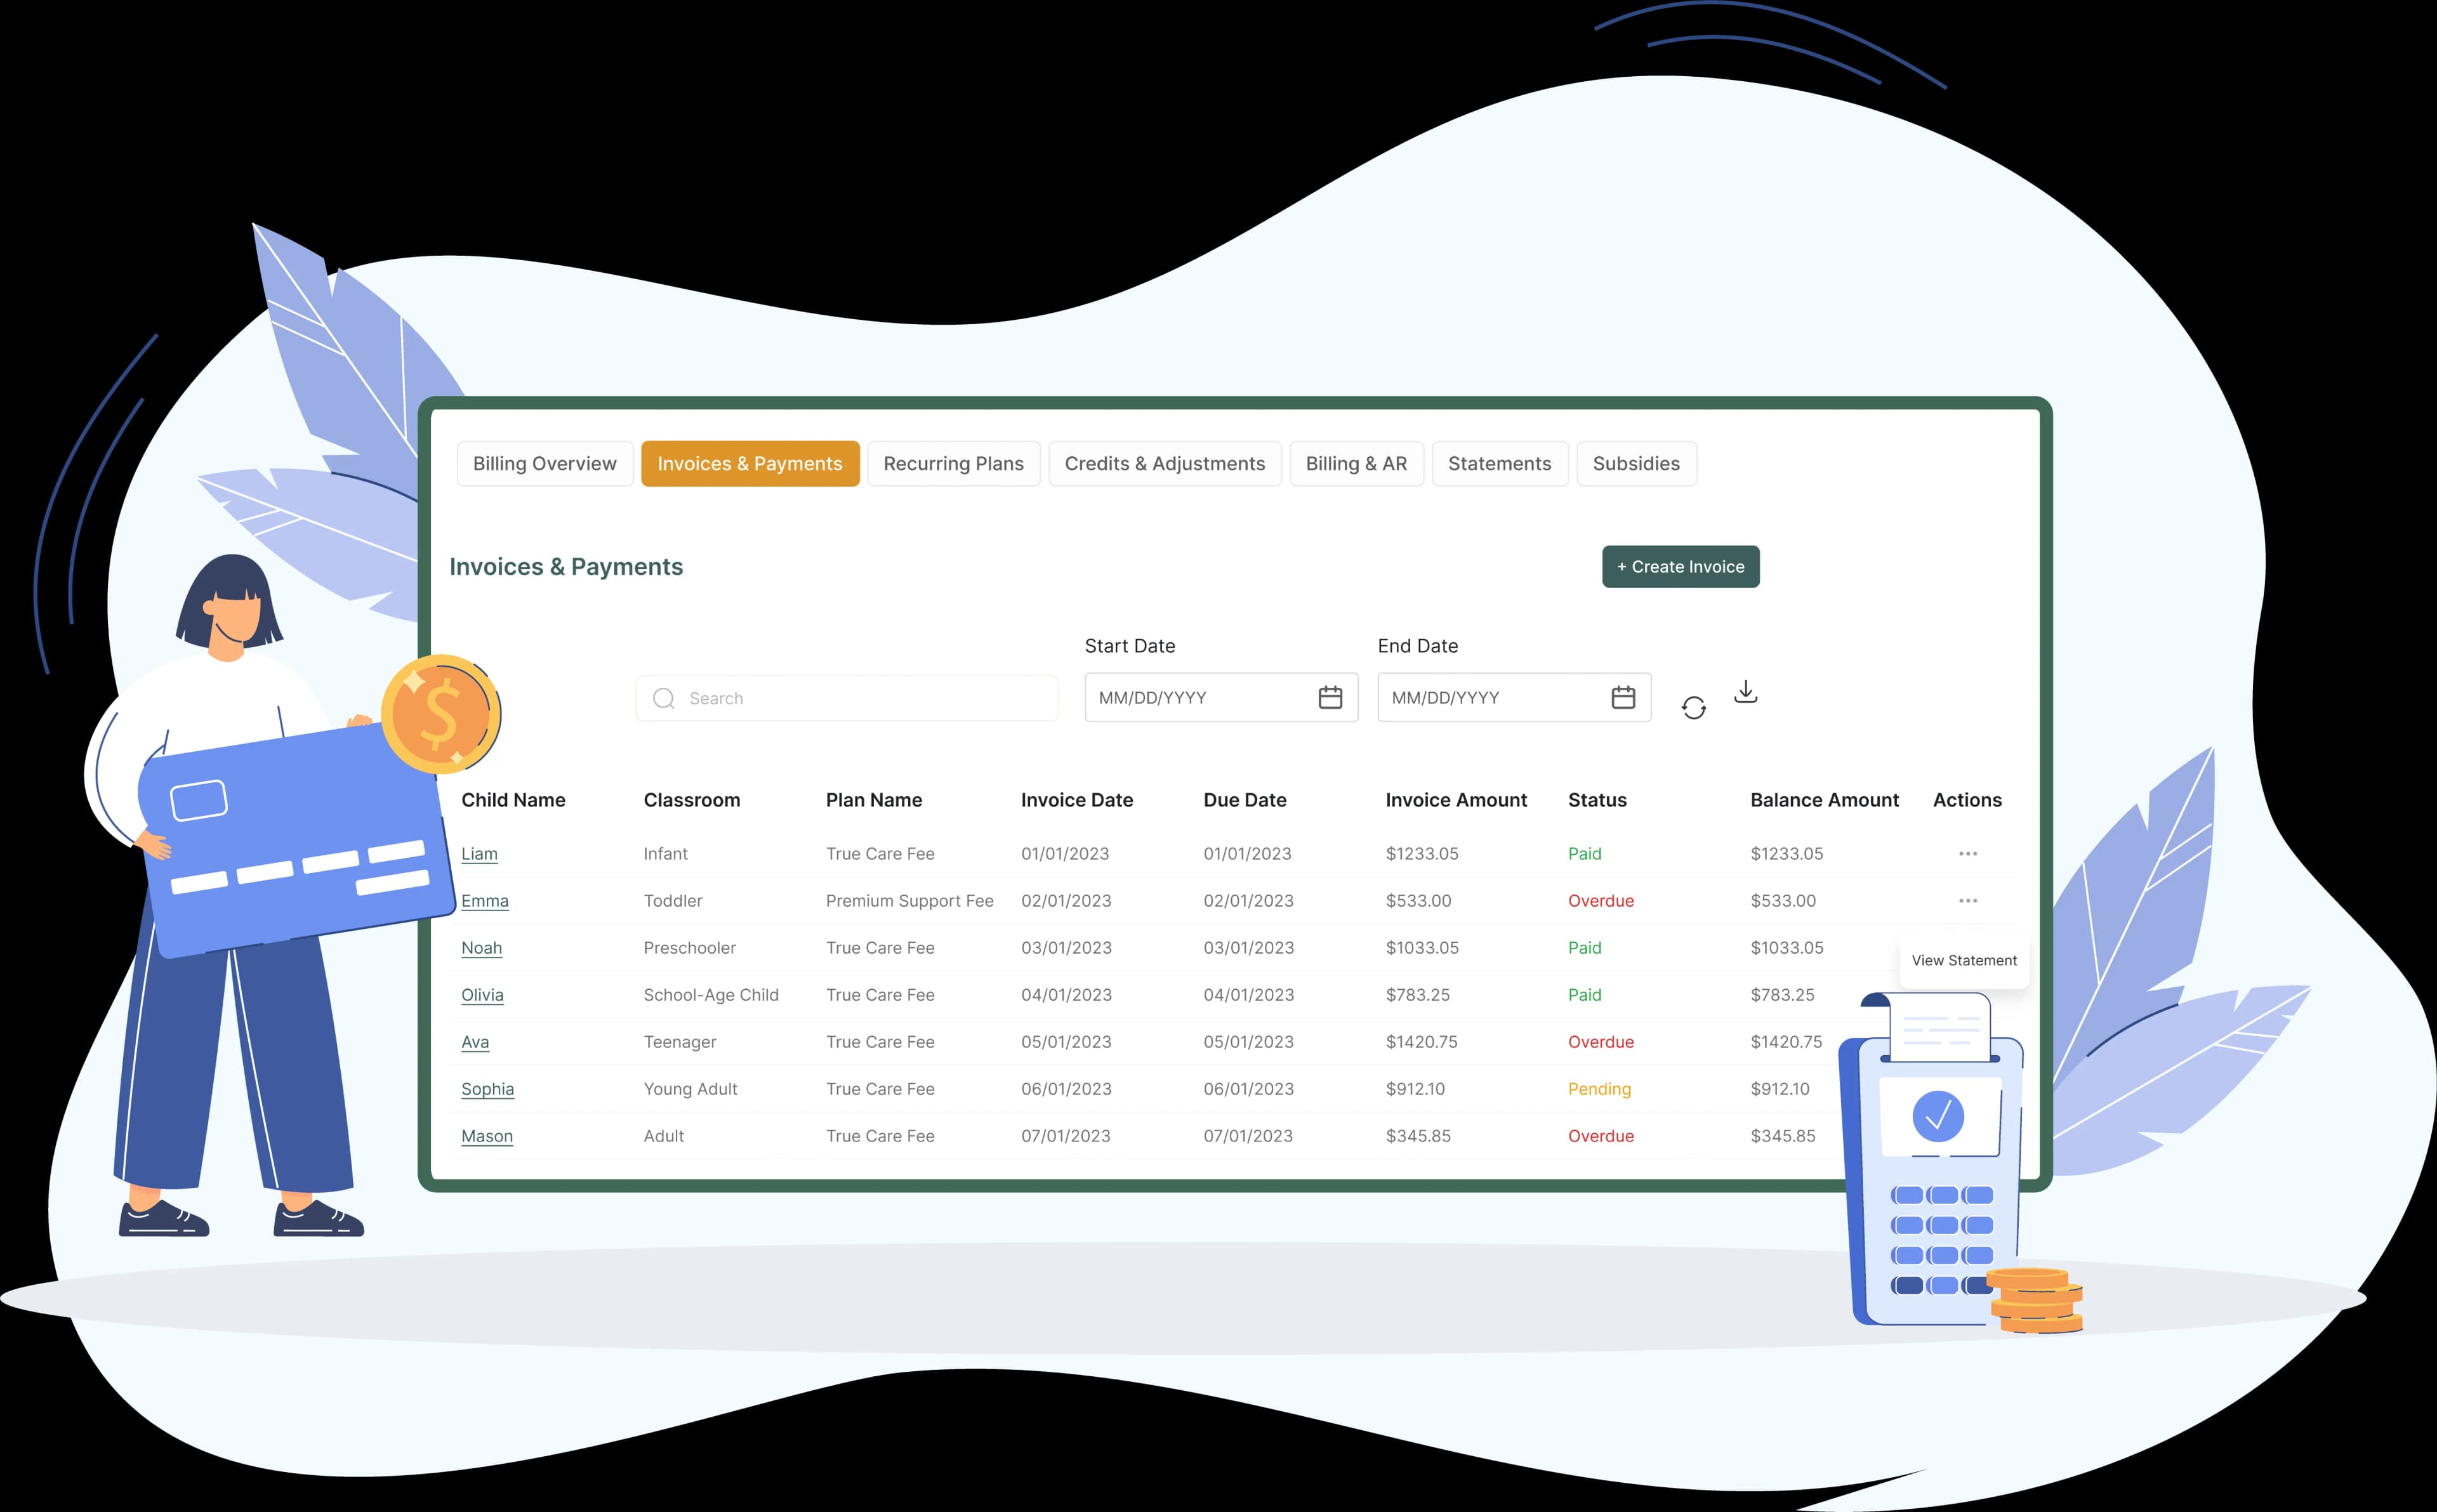Click the Create Invoice button
This screenshot has width=2437, height=1512.
1680,566
